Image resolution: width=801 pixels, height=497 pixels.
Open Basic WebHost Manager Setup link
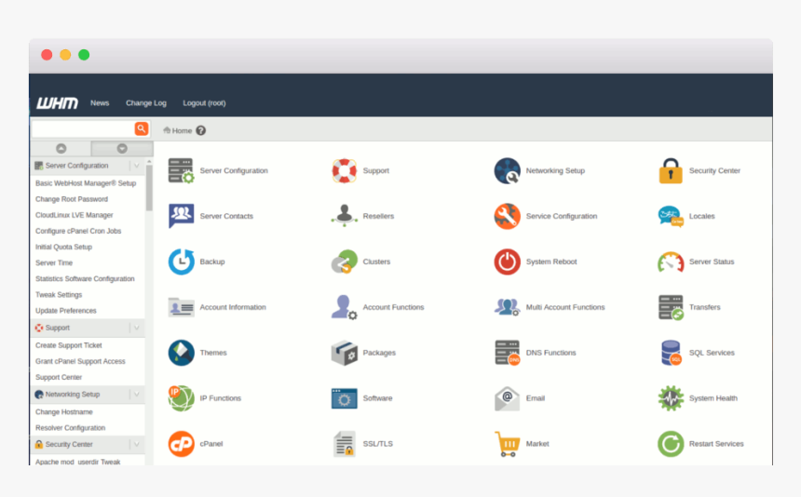pyautogui.click(x=86, y=183)
